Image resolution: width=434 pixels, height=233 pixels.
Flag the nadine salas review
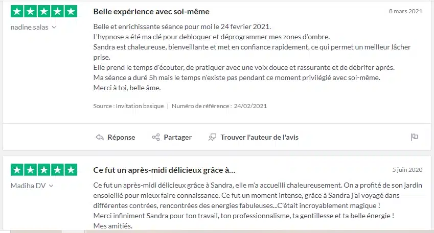[x=415, y=137]
